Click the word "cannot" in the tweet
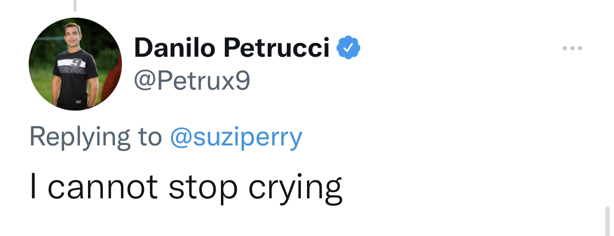 pyautogui.click(x=102, y=186)
